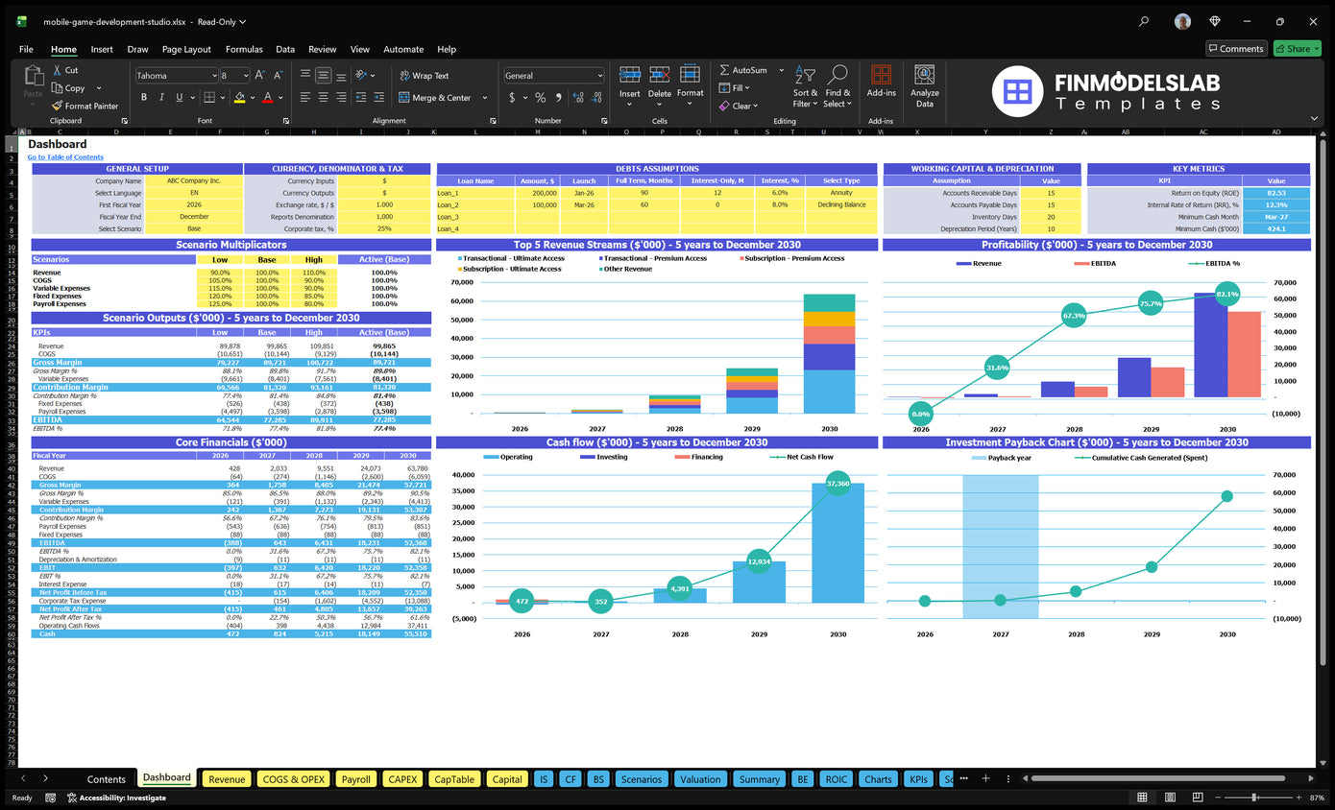Open the Add-ins icon in ribbon

click(881, 76)
